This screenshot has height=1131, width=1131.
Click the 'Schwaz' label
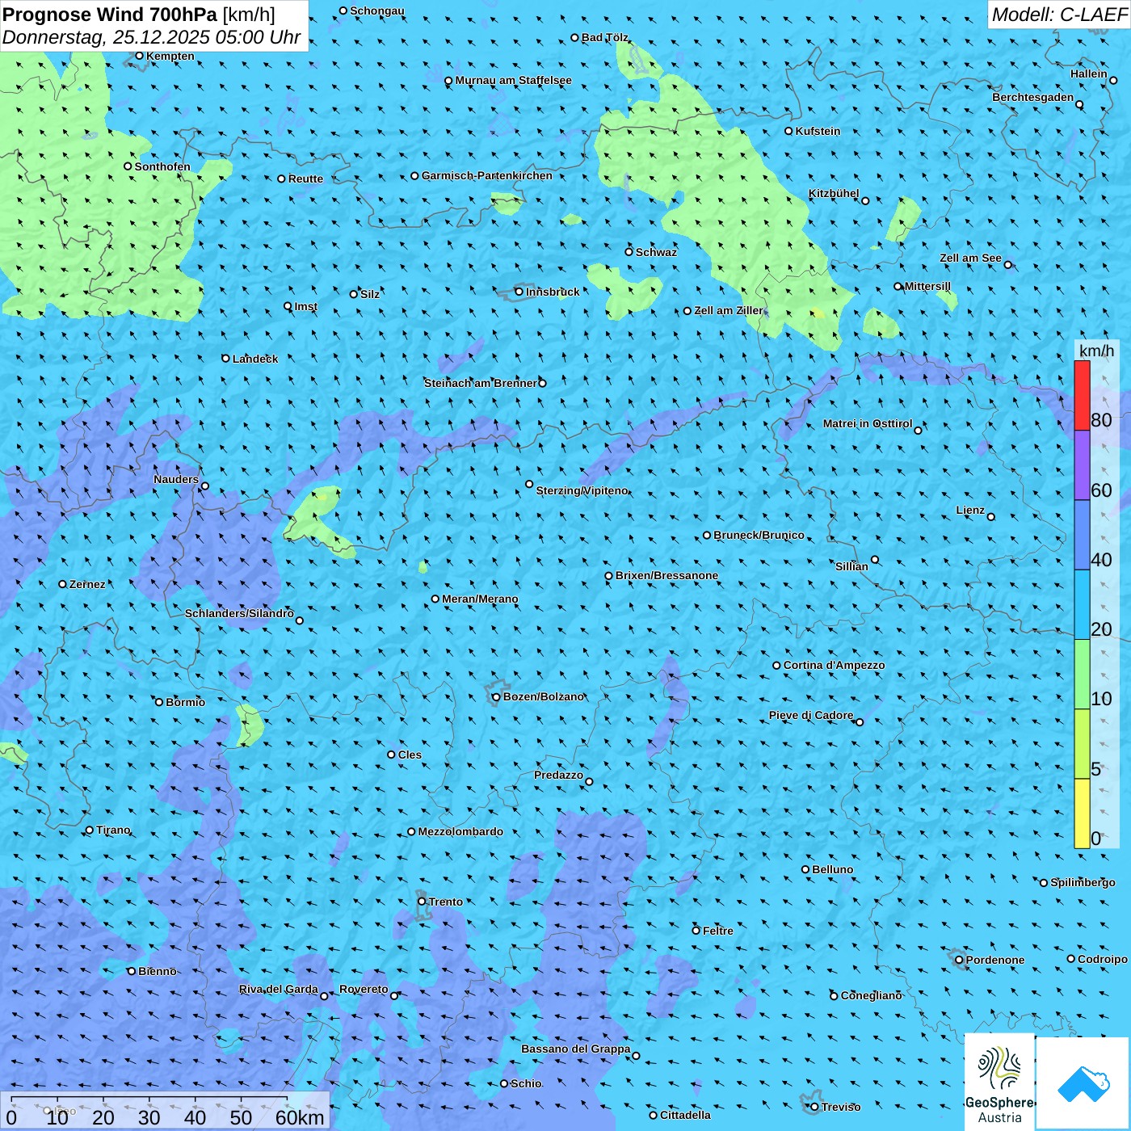pyautogui.click(x=656, y=252)
